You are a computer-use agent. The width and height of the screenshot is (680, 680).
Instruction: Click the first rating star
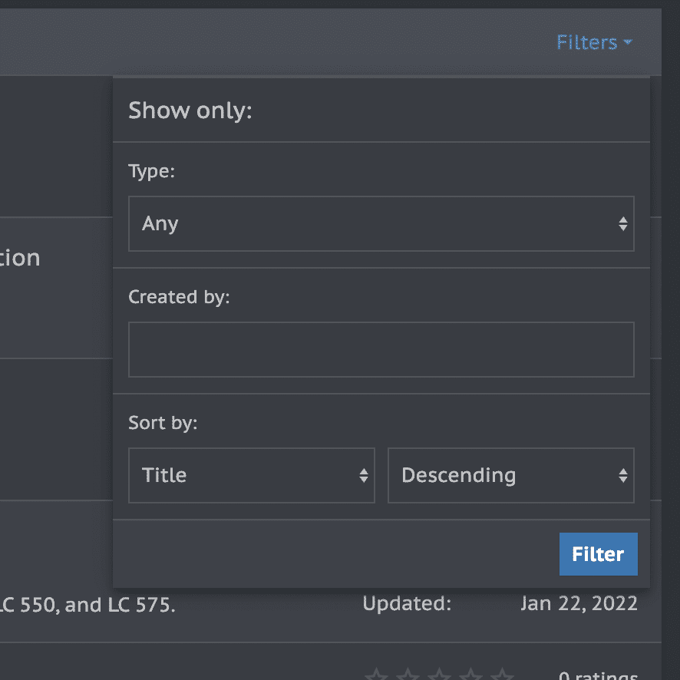375,676
